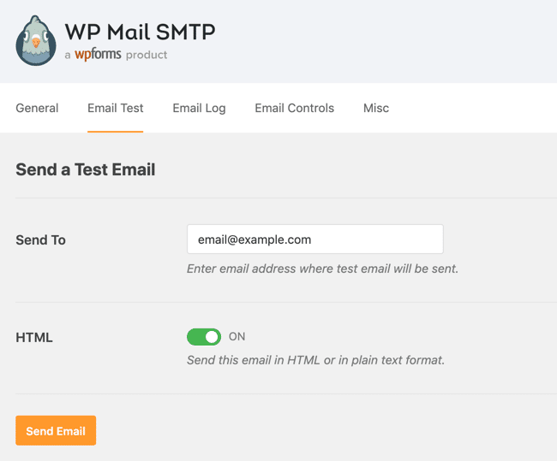This screenshot has width=557, height=461.
Task: Click the Send To email input field
Action: coord(315,239)
